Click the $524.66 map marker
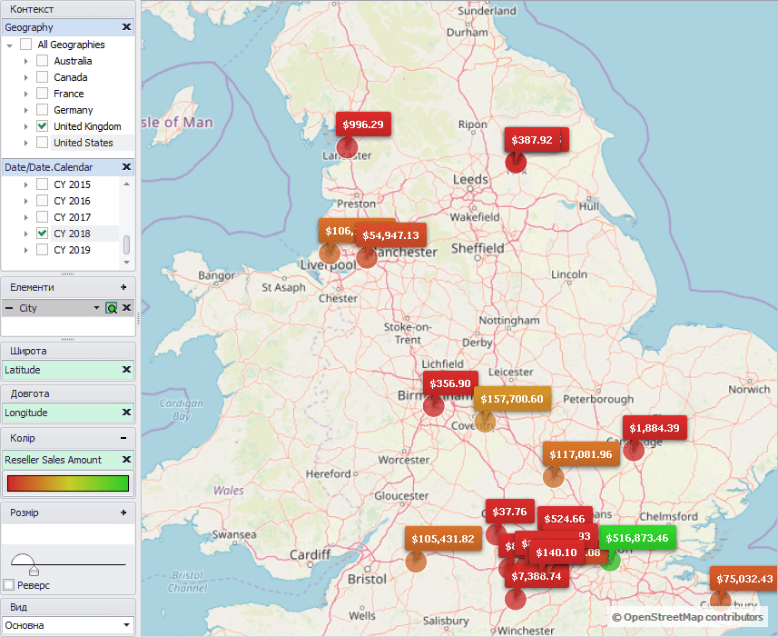This screenshot has height=637, width=778. 565,519
